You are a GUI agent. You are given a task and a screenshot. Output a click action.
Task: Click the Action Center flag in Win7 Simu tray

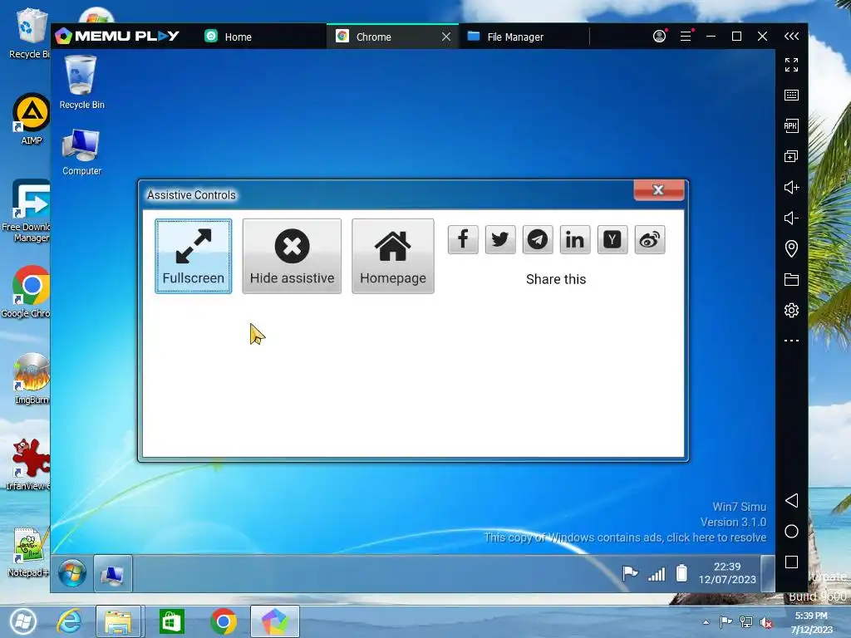630,573
